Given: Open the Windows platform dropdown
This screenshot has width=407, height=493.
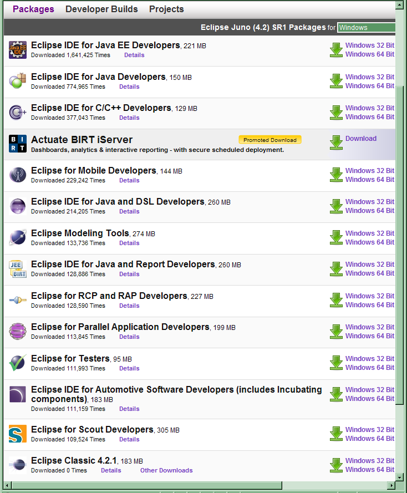Looking at the screenshot, I should click(366, 28).
